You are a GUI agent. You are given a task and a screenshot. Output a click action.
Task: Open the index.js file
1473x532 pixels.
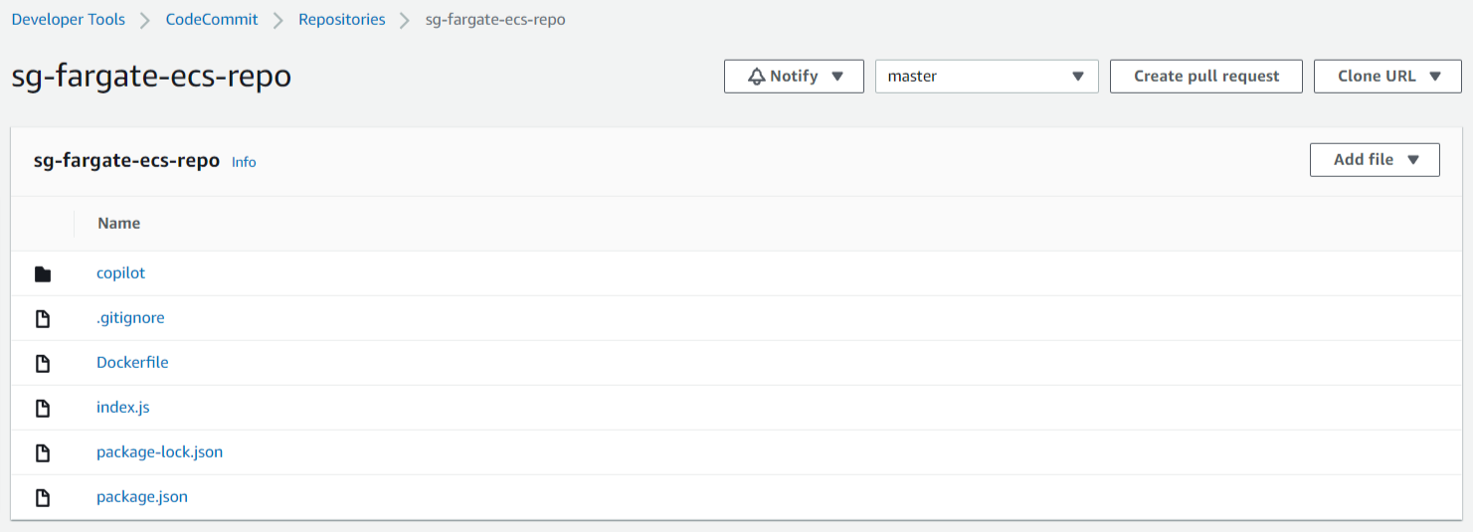click(x=123, y=408)
